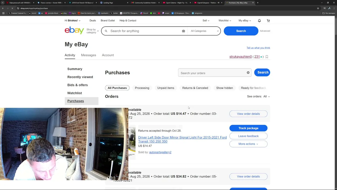The width and height of the screenshot is (337, 190).
Task: Leave feedback for the mirror signal light
Action: pyautogui.click(x=248, y=136)
